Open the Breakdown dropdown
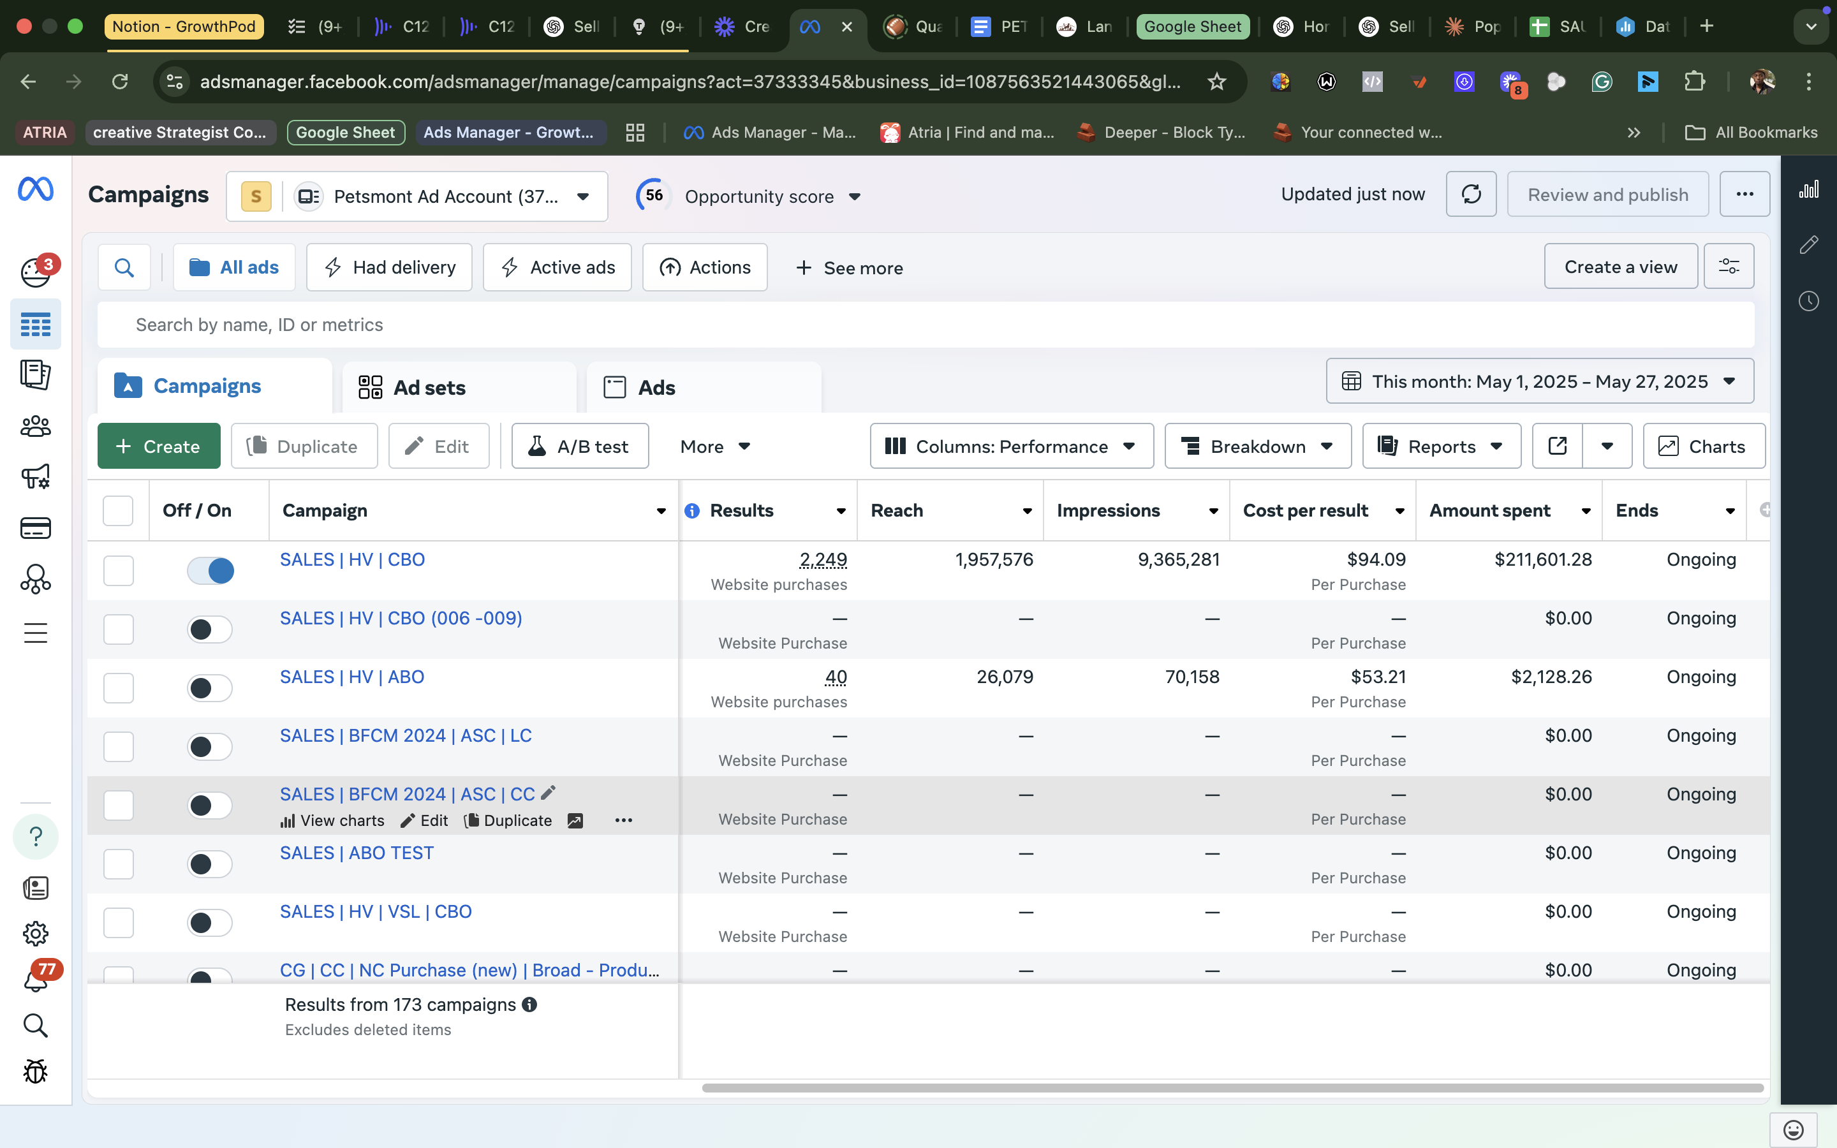The width and height of the screenshot is (1837, 1148). tap(1258, 446)
